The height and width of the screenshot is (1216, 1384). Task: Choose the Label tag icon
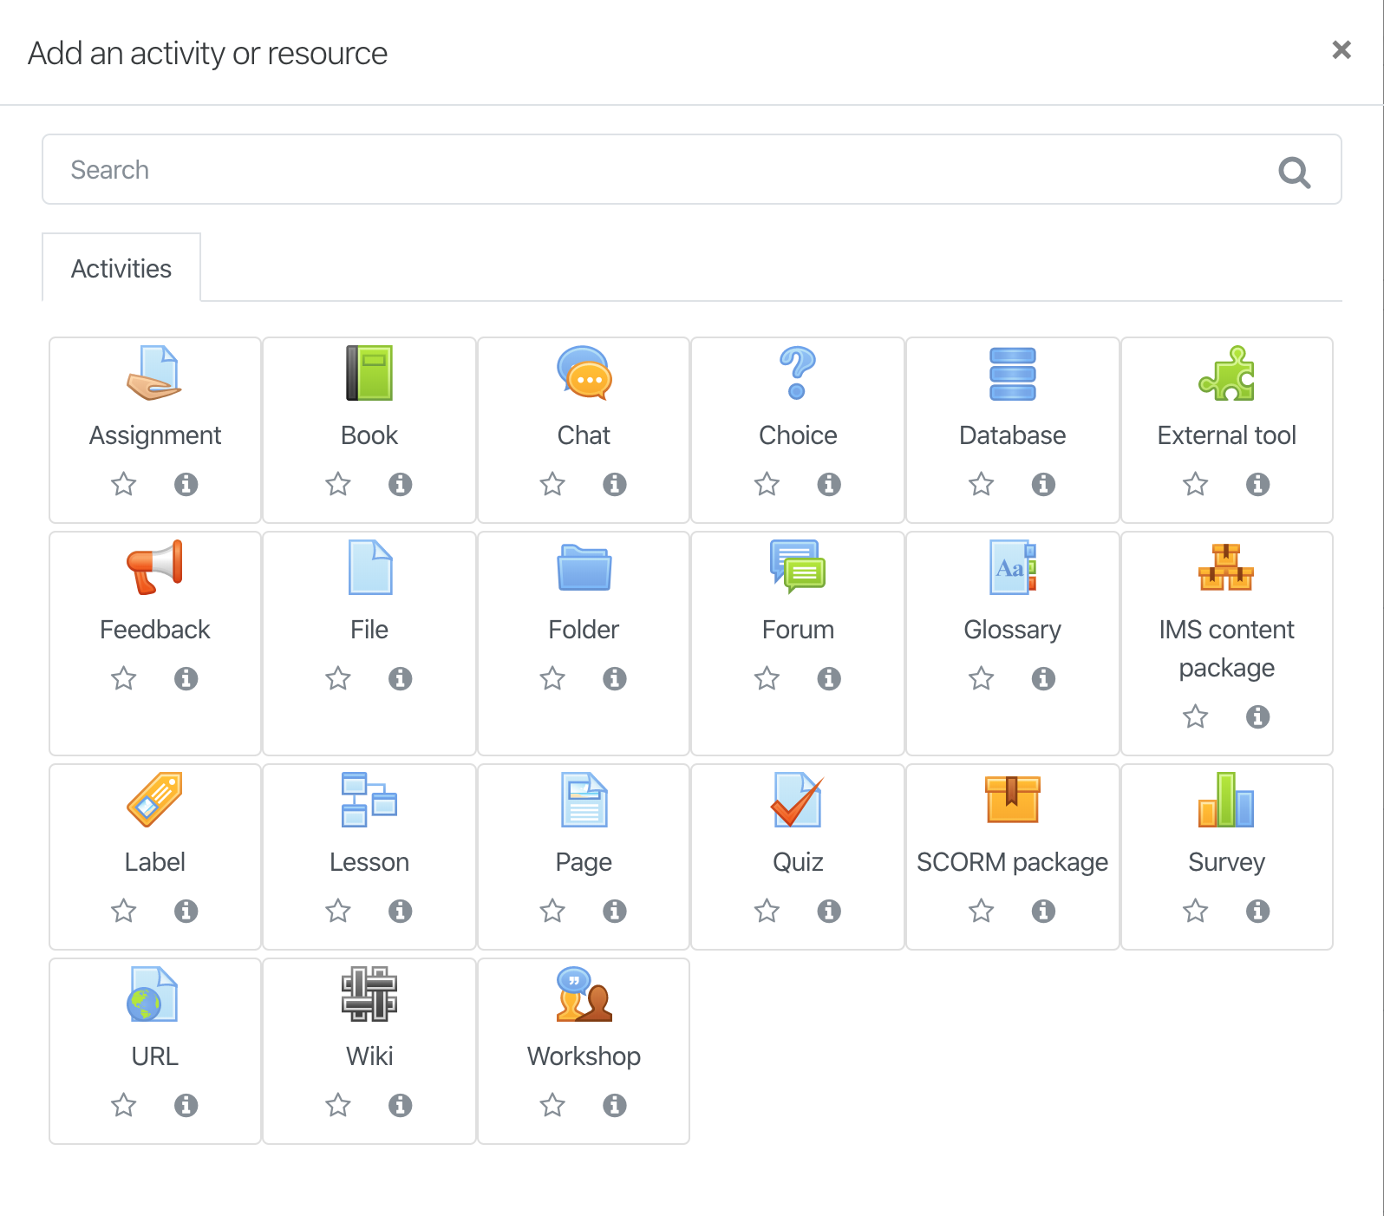(x=155, y=800)
